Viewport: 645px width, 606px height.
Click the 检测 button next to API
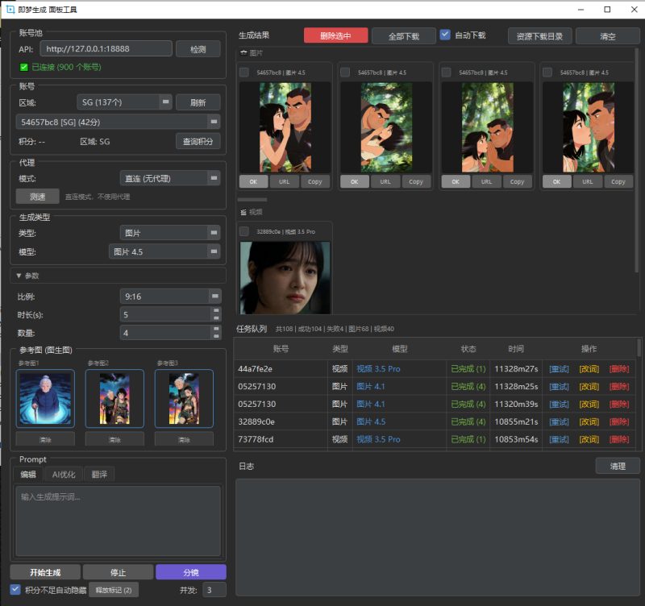pyautogui.click(x=198, y=49)
